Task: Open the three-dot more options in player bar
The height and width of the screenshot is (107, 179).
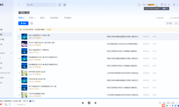Action: coord(14,104)
